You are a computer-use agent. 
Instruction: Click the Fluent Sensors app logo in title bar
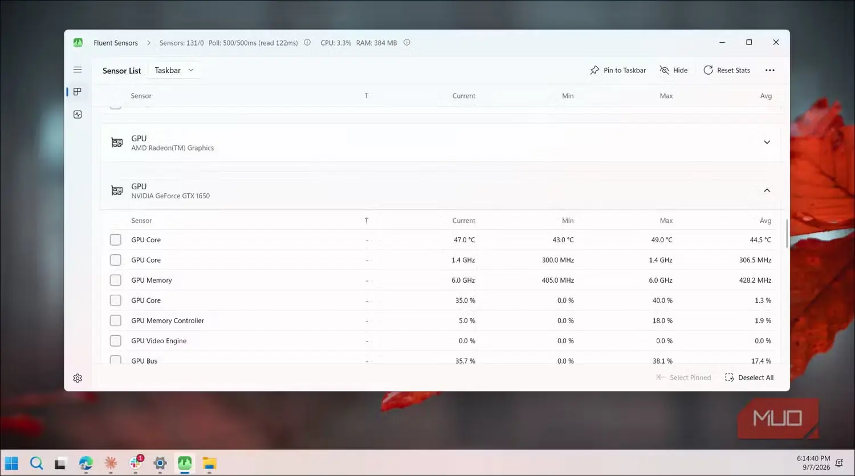coord(78,43)
